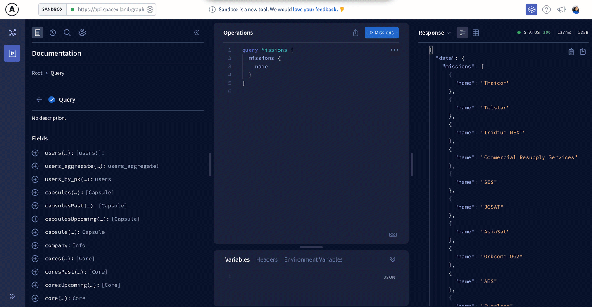Switch response to table view
The image size is (592, 307).
(476, 33)
